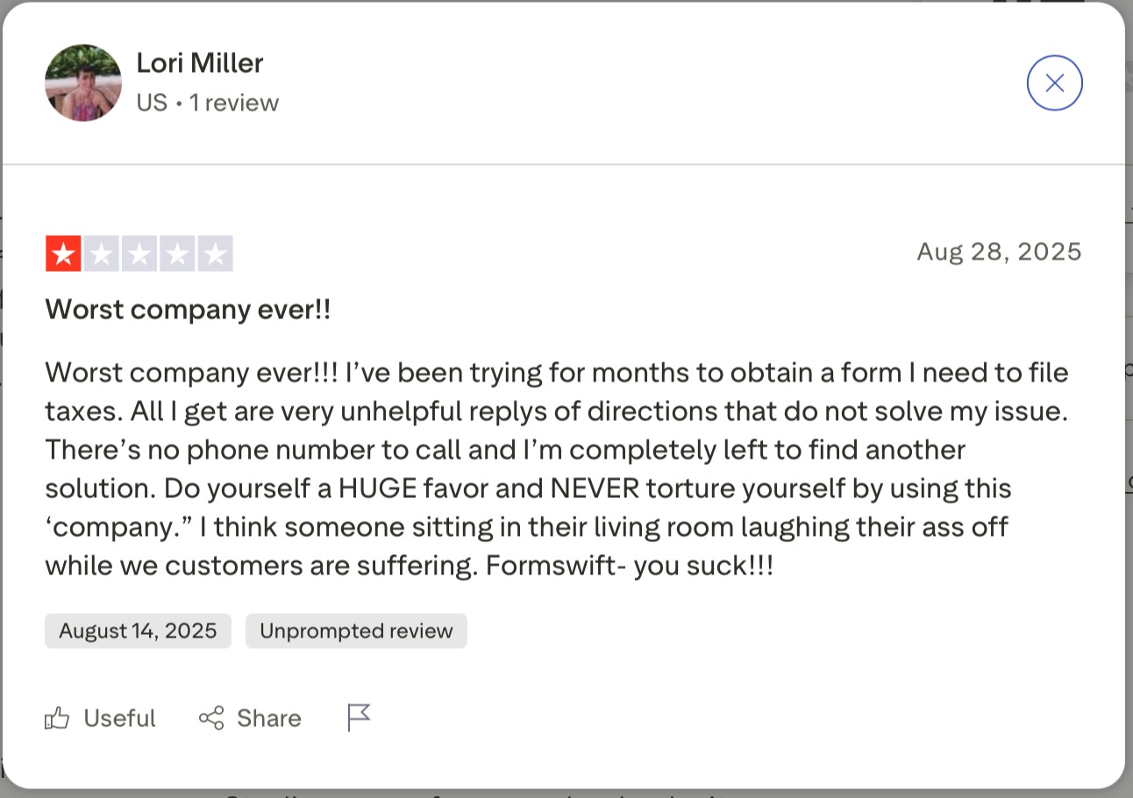Viewport: 1133px width, 798px height.
Task: Click the first red star in the rating
Action: [x=63, y=253]
